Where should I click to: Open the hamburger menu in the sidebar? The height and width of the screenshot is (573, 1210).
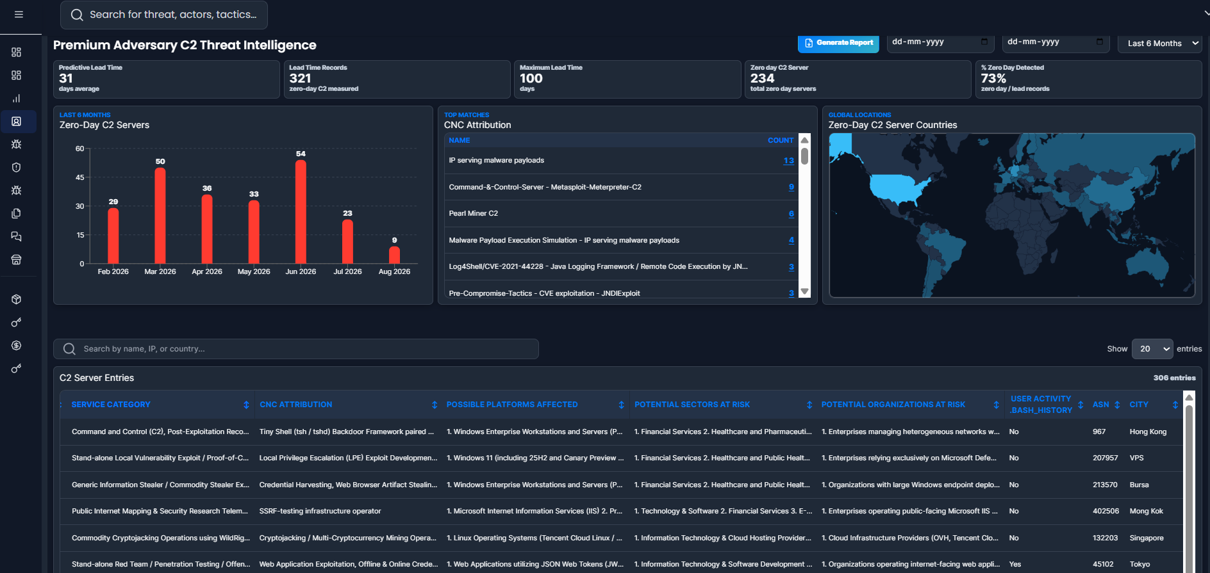19,14
